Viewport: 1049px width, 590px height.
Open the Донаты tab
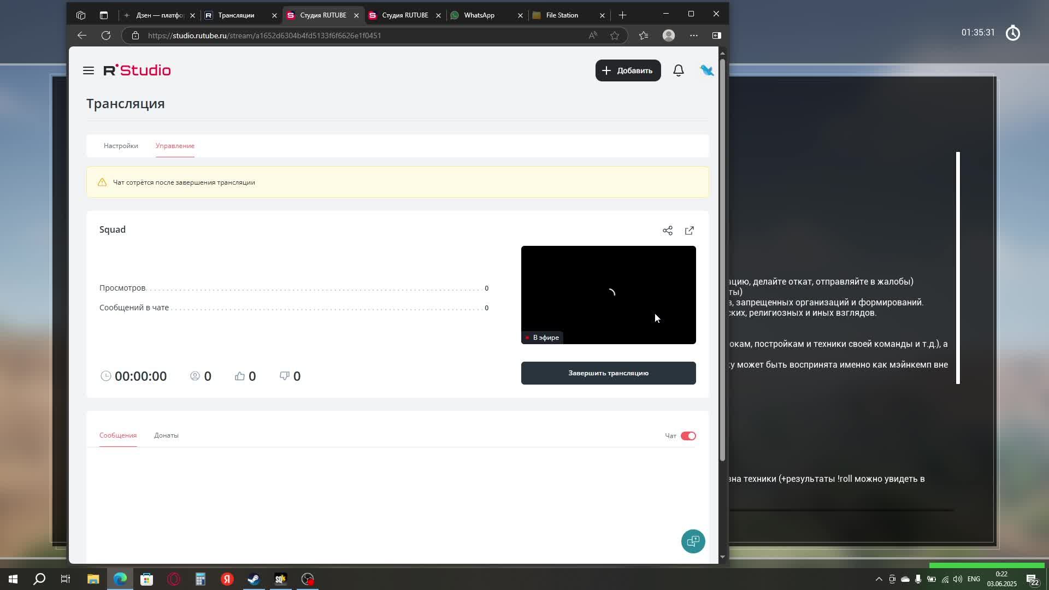166,435
